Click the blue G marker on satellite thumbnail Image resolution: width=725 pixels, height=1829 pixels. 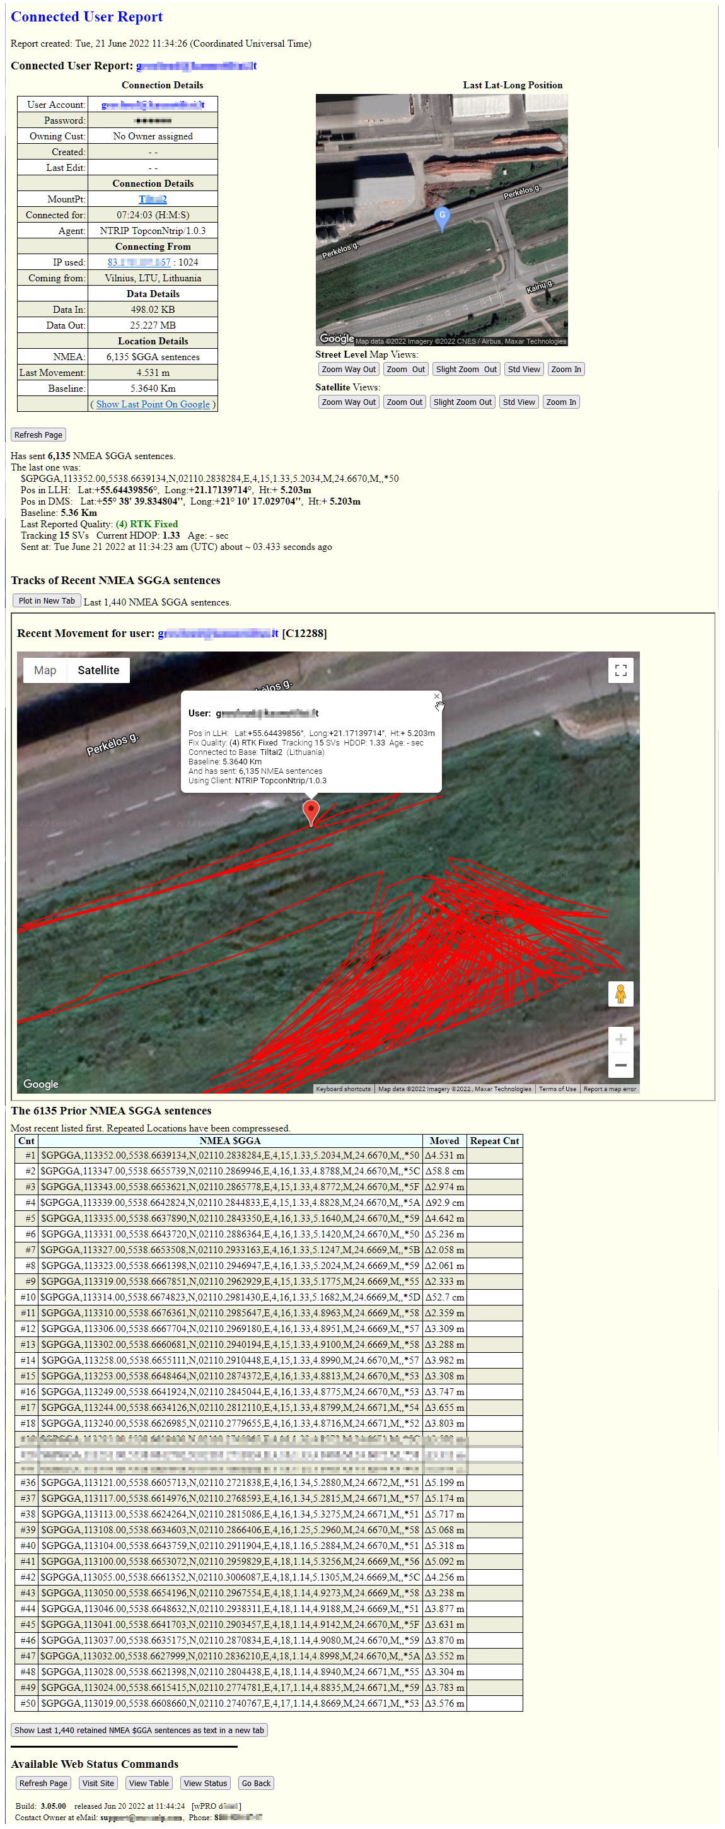click(x=442, y=217)
